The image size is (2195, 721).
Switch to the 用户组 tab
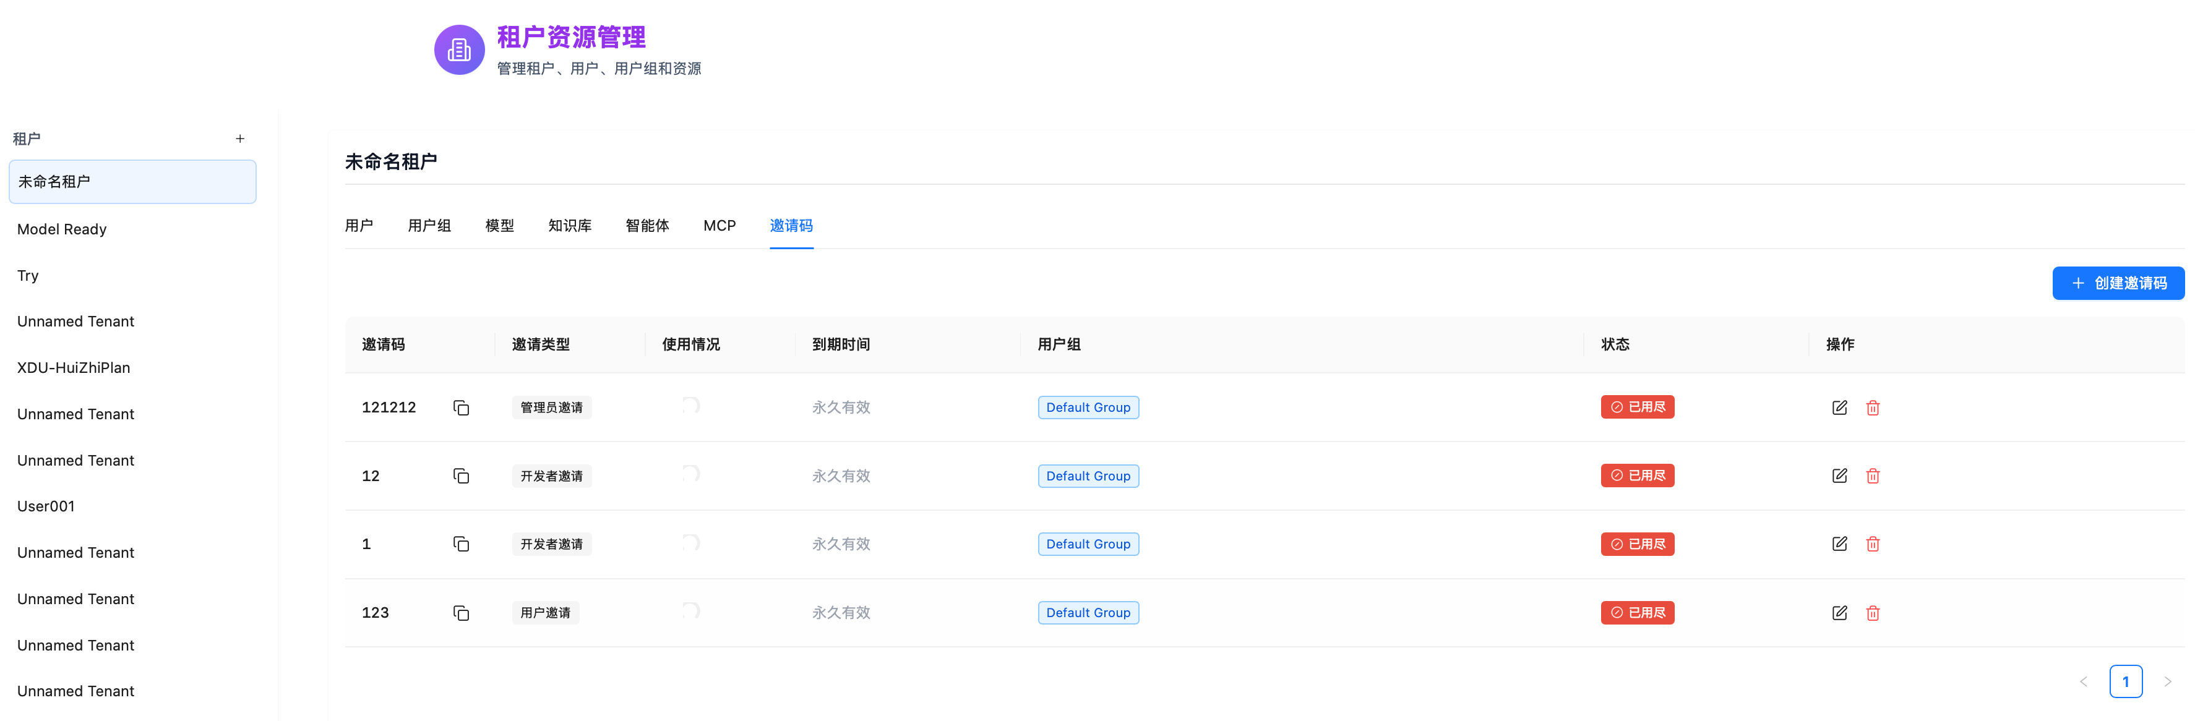tap(429, 226)
